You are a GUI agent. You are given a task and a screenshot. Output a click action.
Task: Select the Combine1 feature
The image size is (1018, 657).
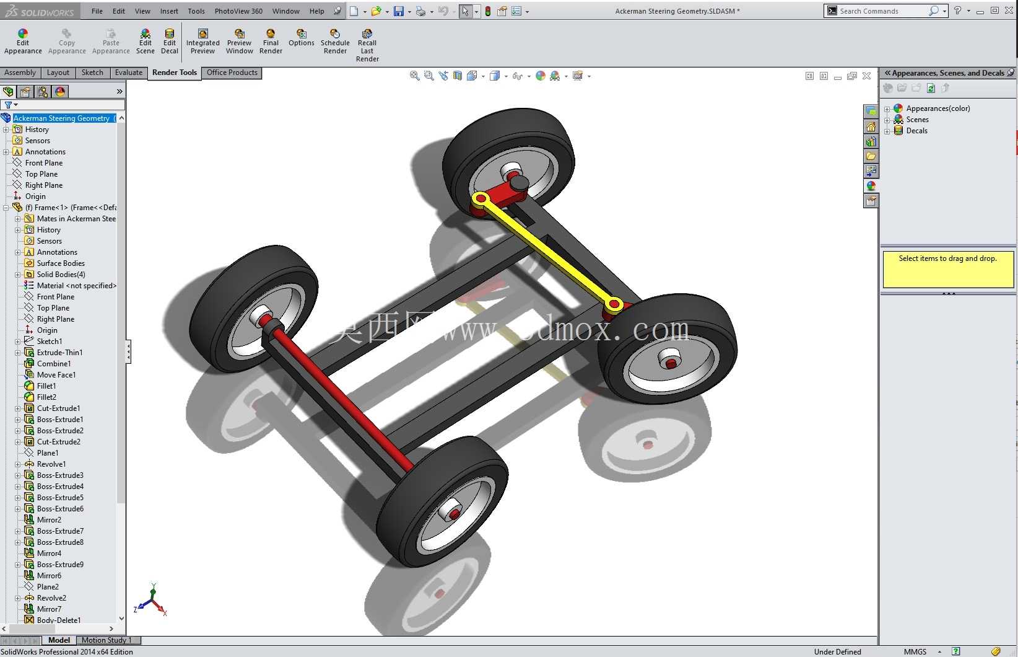coord(54,364)
